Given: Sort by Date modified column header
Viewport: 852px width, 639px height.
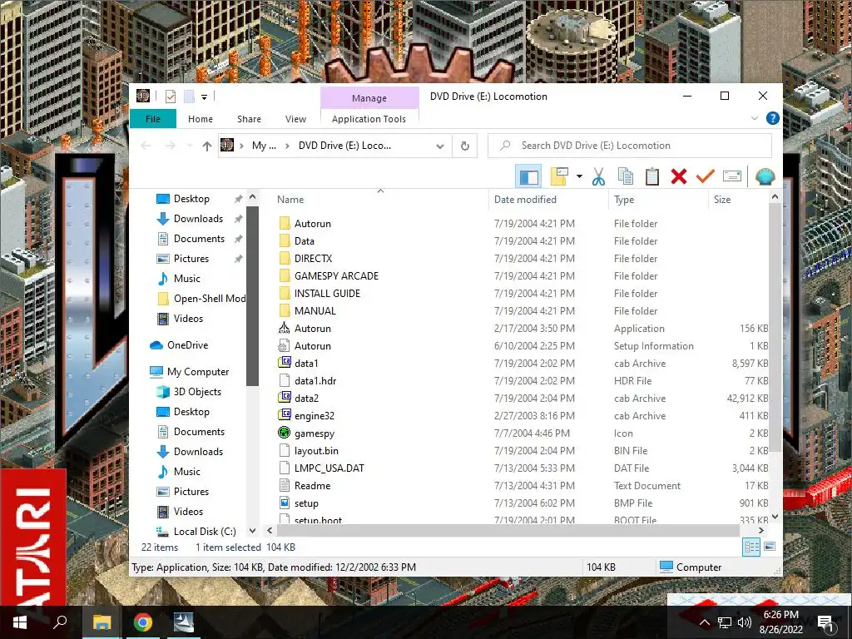Looking at the screenshot, I should pos(548,200).
